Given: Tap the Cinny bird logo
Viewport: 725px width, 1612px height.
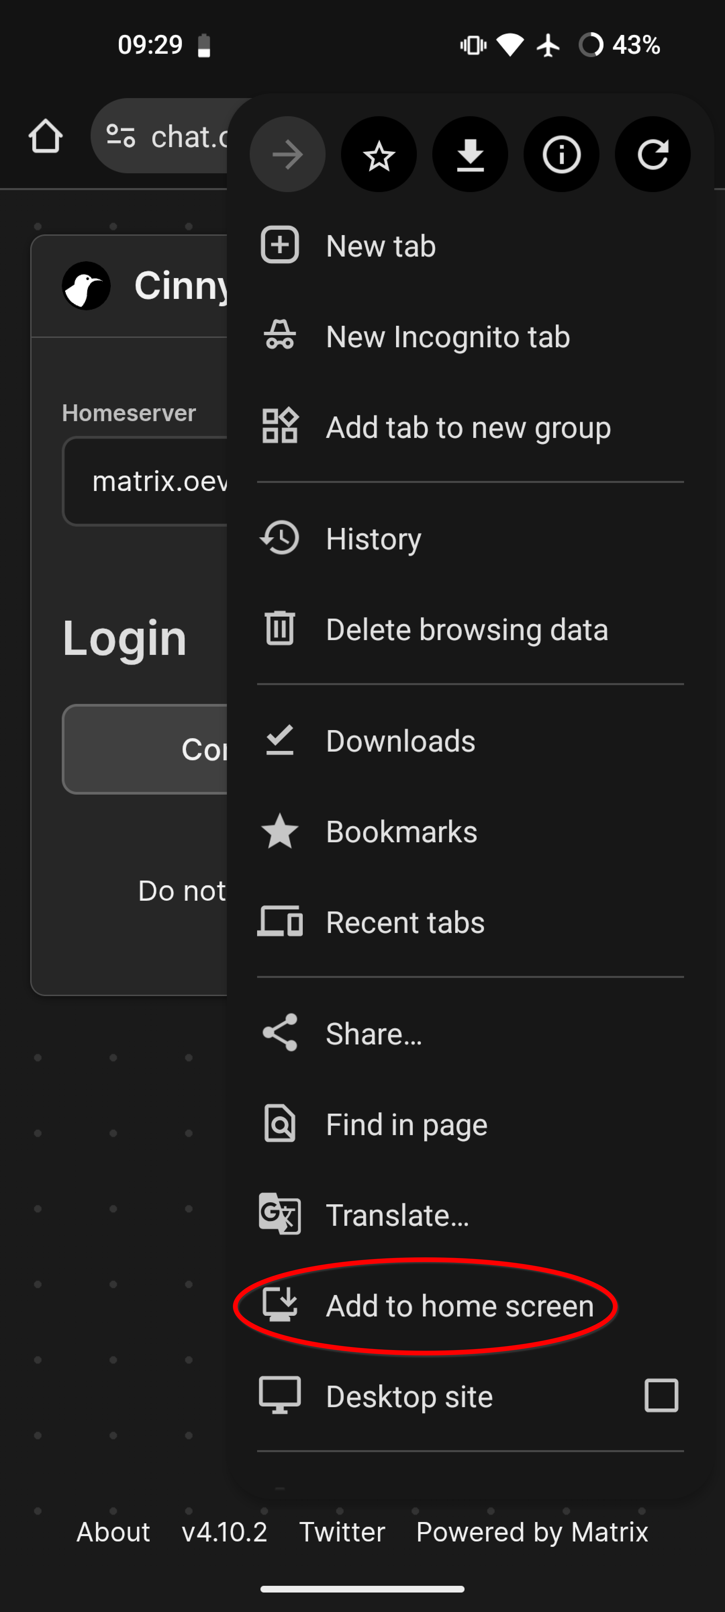Looking at the screenshot, I should [86, 286].
